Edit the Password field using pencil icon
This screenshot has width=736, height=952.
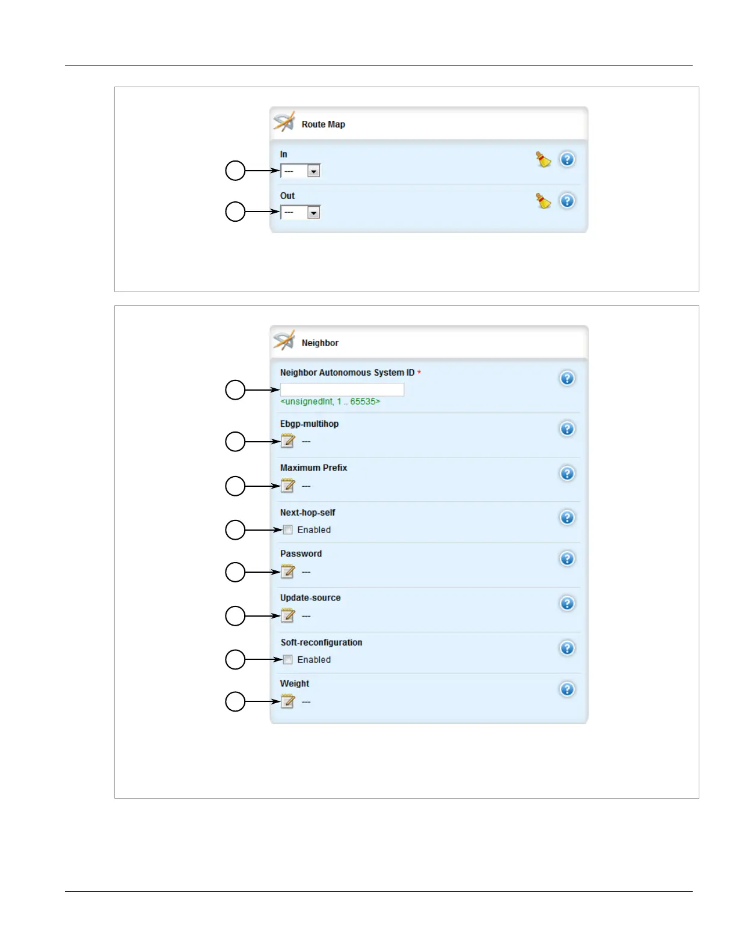(x=288, y=572)
